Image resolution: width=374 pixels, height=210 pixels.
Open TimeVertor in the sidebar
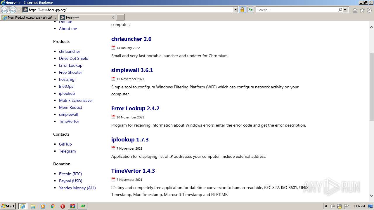click(69, 121)
